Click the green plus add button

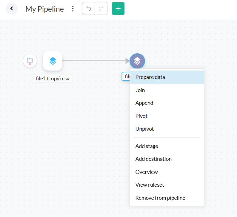pyautogui.click(x=118, y=9)
